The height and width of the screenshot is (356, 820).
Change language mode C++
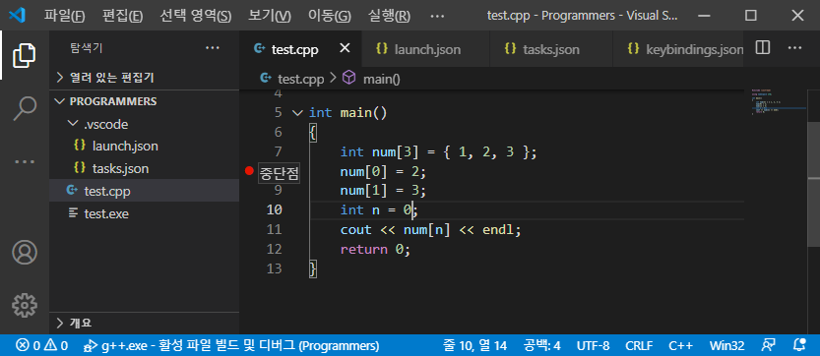tap(681, 345)
